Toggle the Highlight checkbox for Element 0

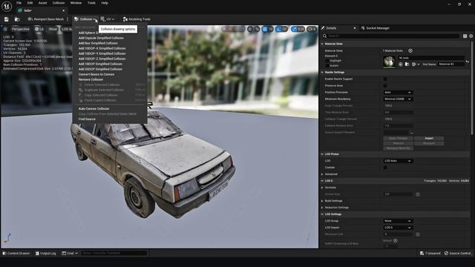(327, 61)
